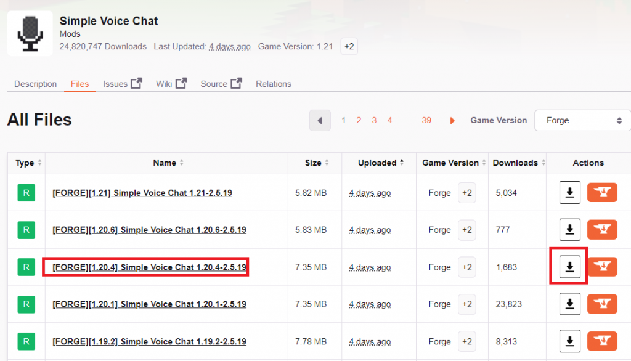Open the Relations tab
This screenshot has width=631, height=361.
[273, 84]
